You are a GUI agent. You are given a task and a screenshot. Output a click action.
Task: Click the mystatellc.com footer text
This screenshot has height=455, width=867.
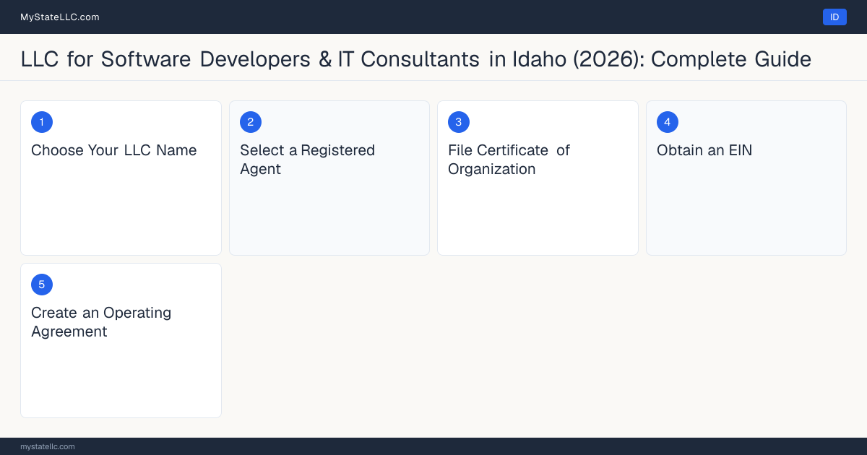tap(48, 446)
